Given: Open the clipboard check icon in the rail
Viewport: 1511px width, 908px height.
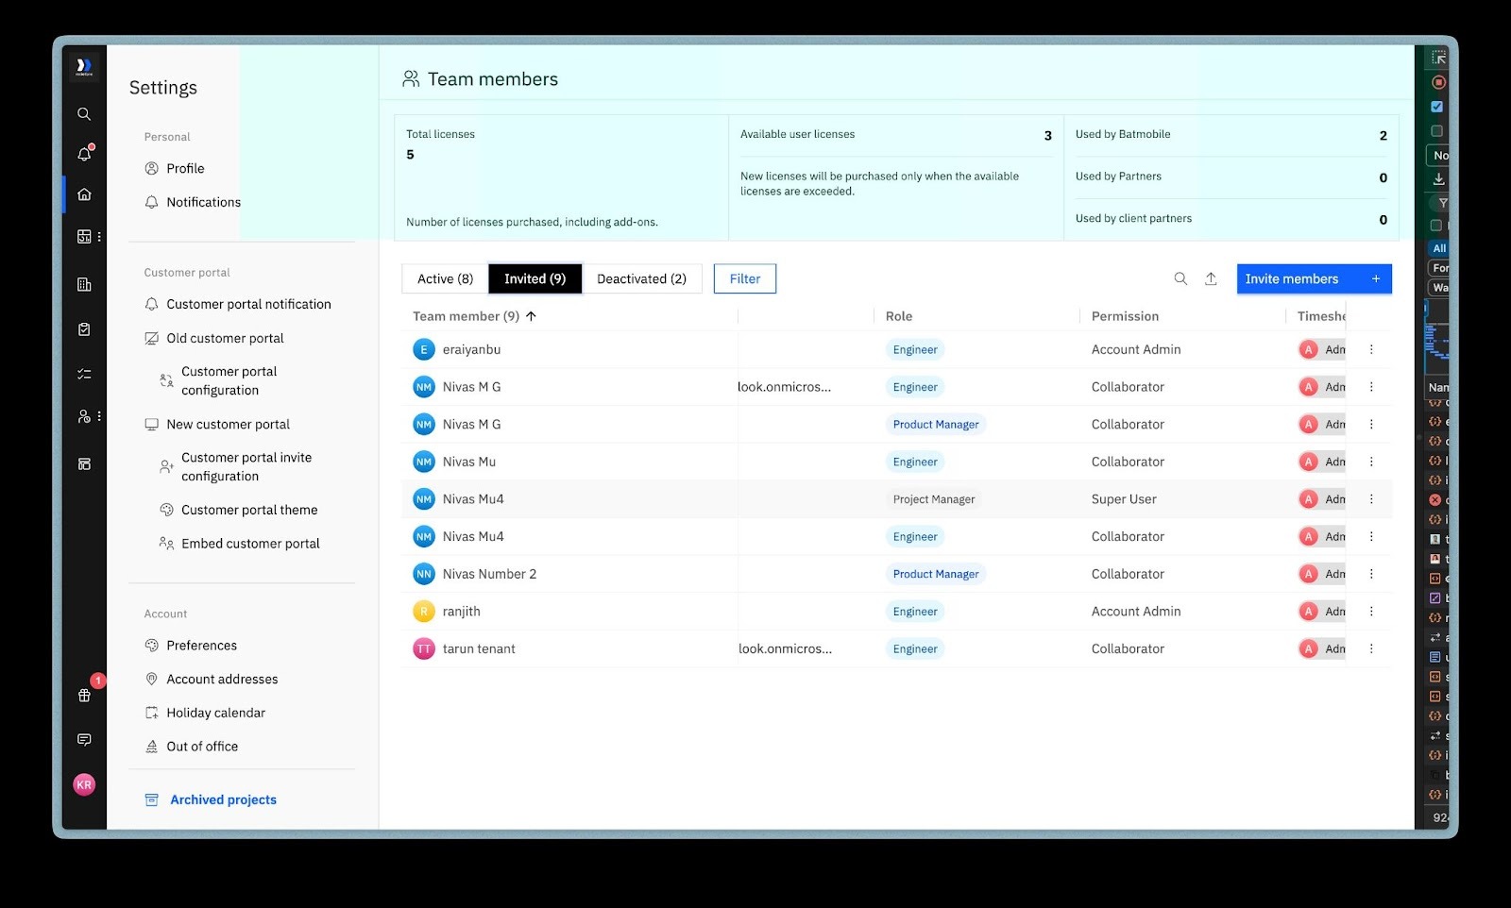Looking at the screenshot, I should 84,329.
